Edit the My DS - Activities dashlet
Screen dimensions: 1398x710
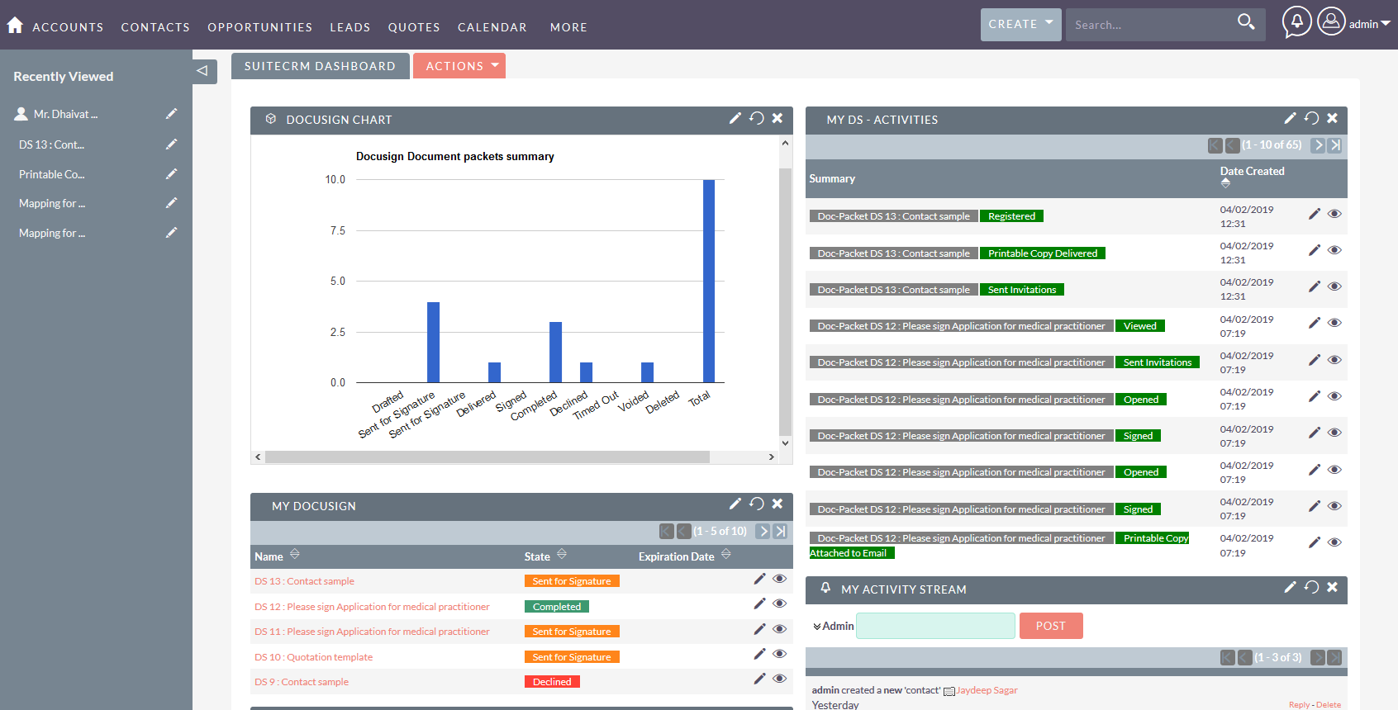click(1290, 118)
